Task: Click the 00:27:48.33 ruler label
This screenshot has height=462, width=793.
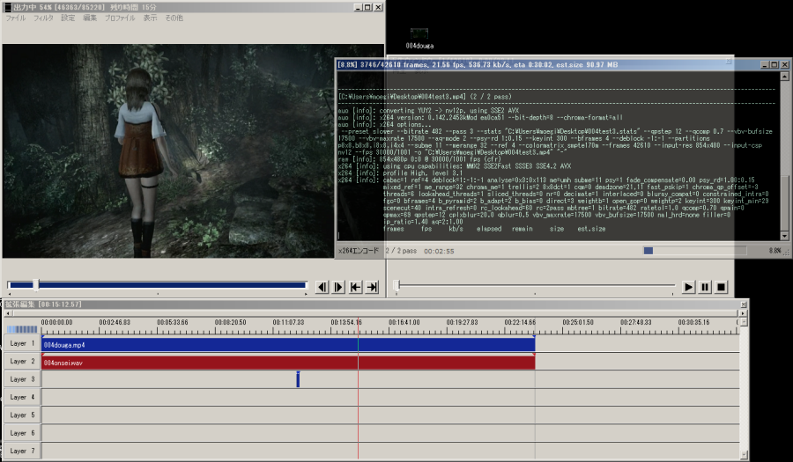Action: [x=636, y=322]
